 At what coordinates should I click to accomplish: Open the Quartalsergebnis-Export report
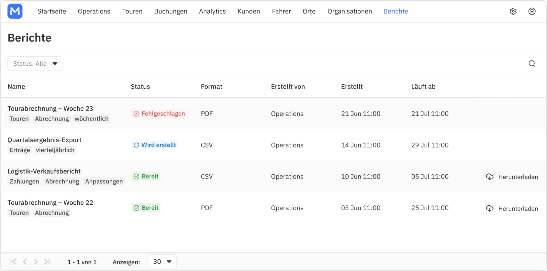[x=44, y=140]
